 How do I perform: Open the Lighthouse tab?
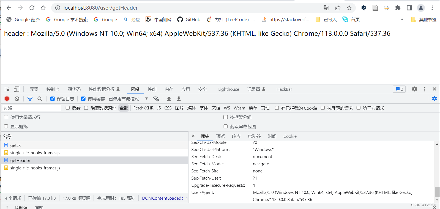pos(229,89)
